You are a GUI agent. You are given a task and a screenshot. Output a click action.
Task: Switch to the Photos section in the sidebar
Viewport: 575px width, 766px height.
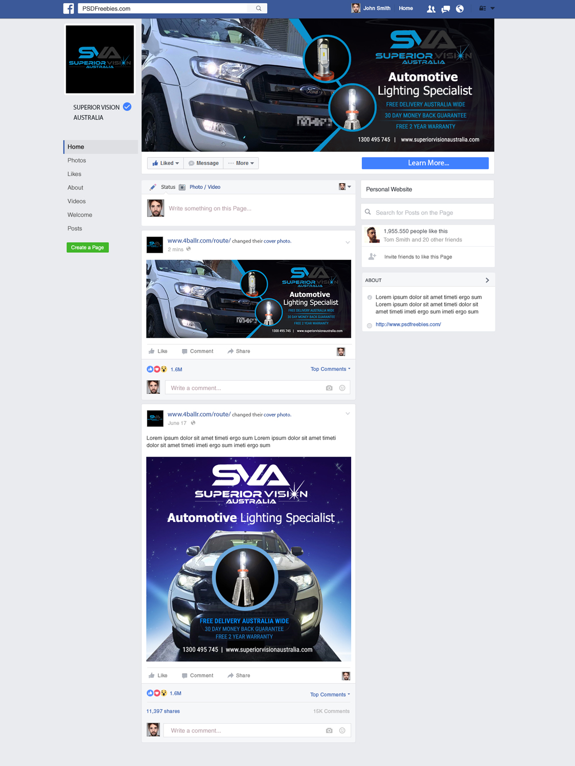pos(77,160)
